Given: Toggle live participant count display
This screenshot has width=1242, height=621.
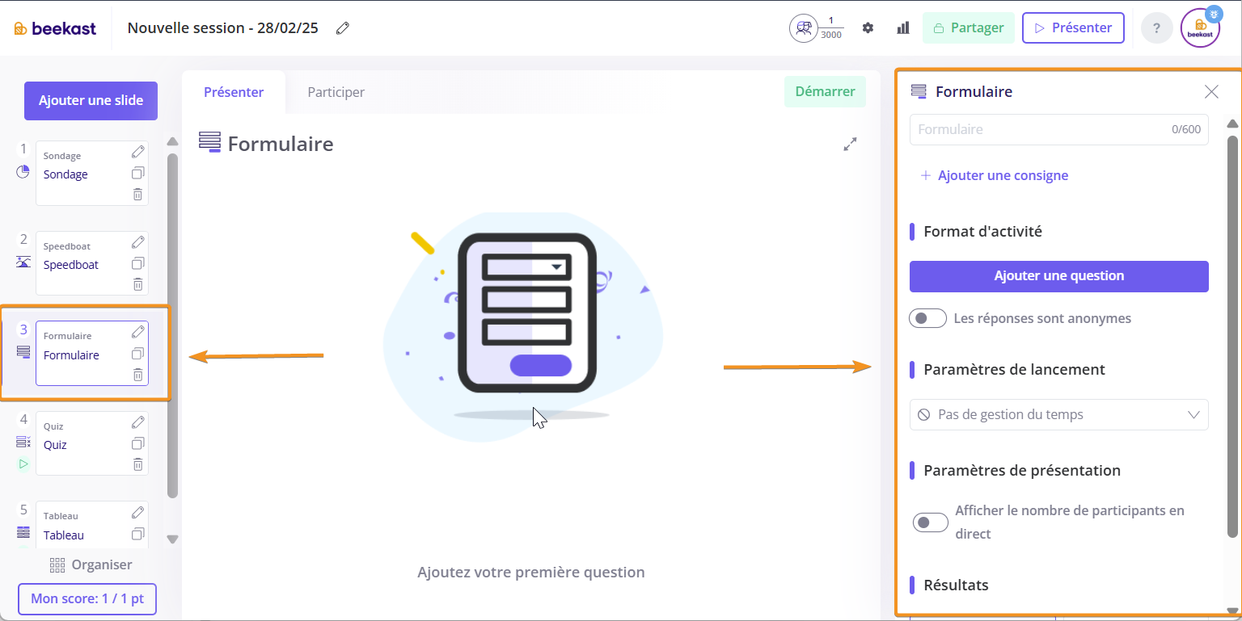Looking at the screenshot, I should pyautogui.click(x=930, y=522).
